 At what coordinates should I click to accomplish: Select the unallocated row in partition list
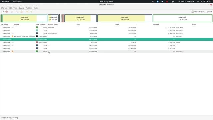tap(106, 39)
